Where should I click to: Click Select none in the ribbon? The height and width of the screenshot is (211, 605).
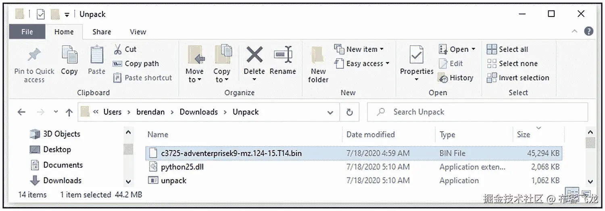512,63
